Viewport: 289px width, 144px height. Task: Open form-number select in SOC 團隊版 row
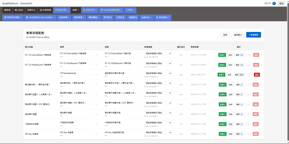coord(158,103)
